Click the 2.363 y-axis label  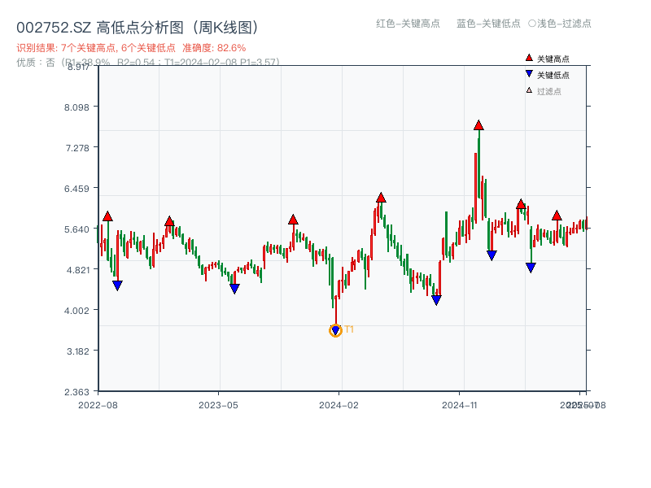tap(76, 392)
